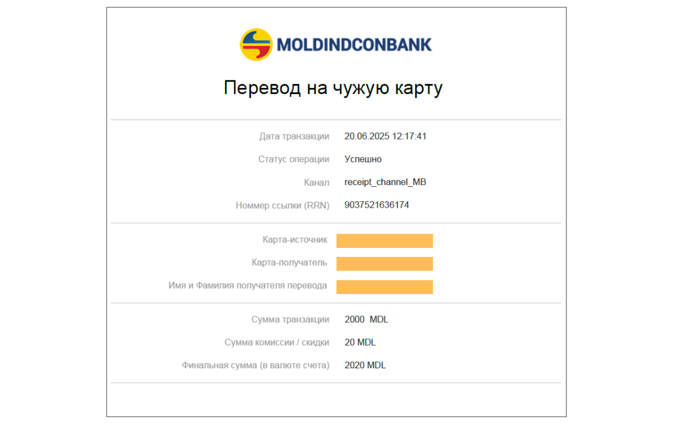
Task: Click the transaction amount 2000 MDL
Action: [x=366, y=319]
